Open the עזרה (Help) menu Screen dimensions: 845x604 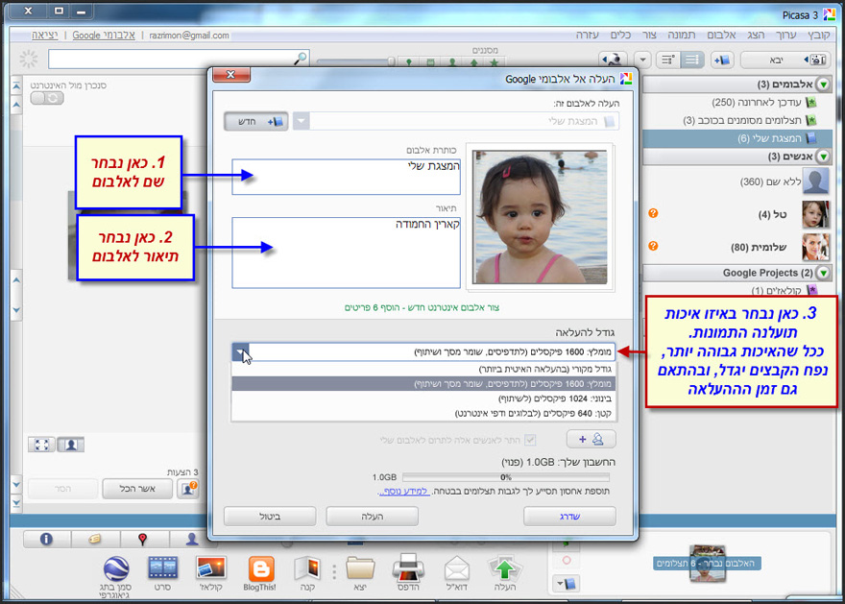(x=588, y=35)
